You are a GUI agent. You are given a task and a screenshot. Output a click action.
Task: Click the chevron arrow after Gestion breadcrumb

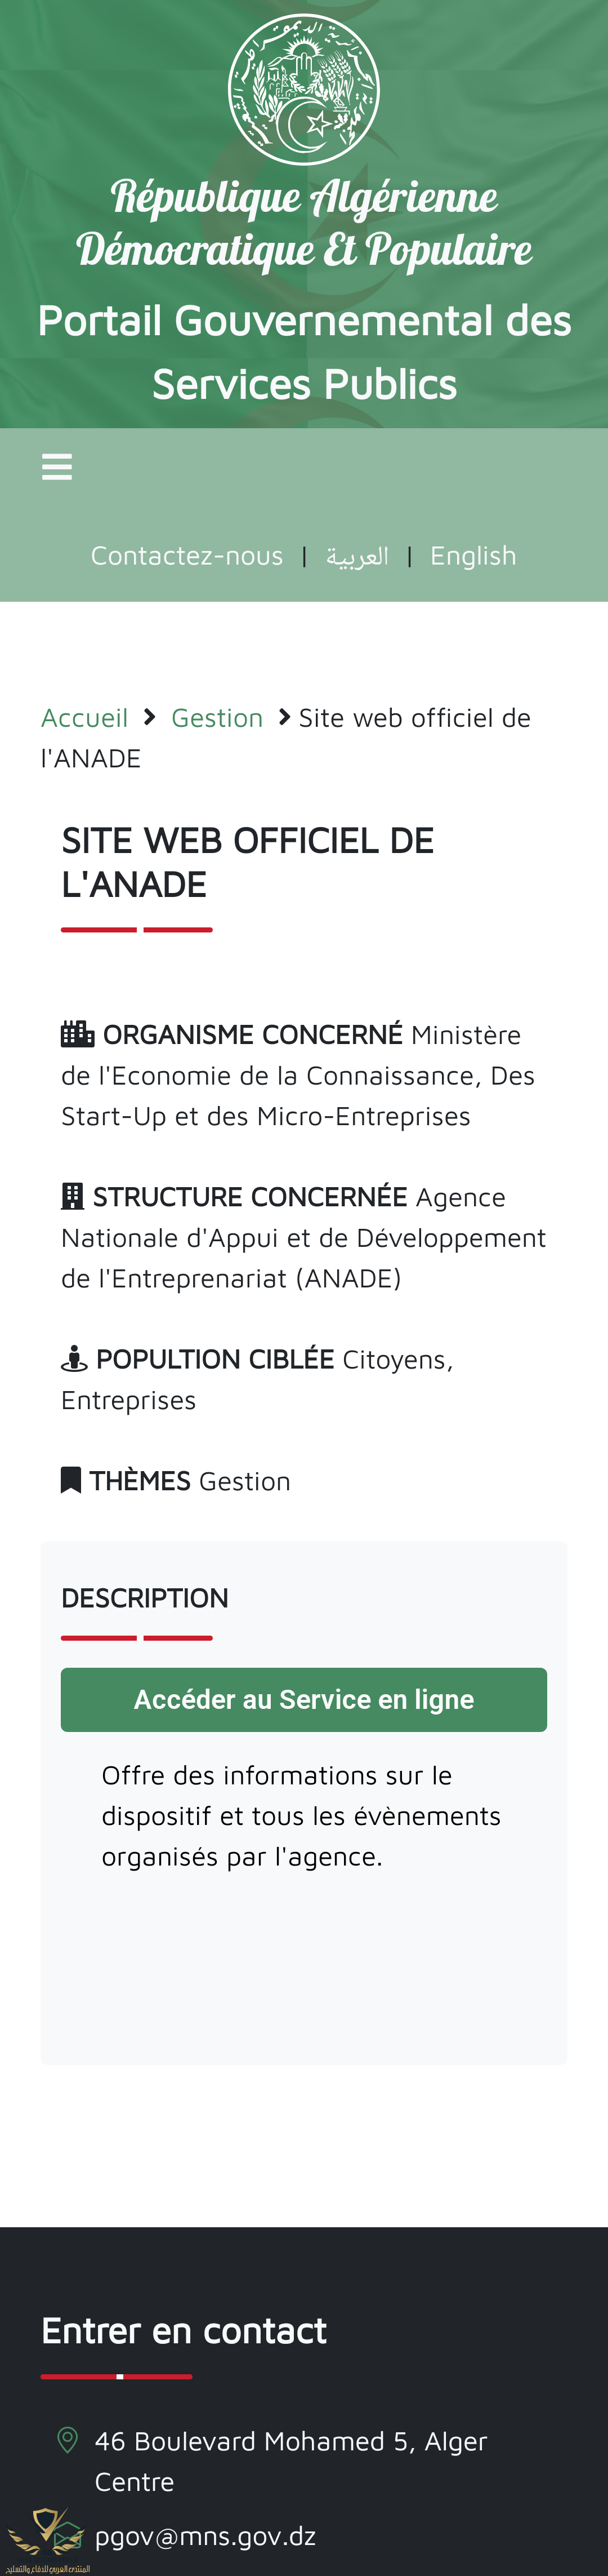[x=284, y=717]
